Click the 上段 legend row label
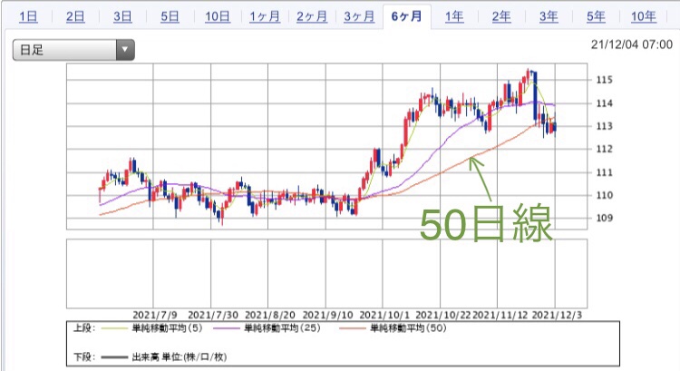The image size is (680, 371). pos(83,328)
